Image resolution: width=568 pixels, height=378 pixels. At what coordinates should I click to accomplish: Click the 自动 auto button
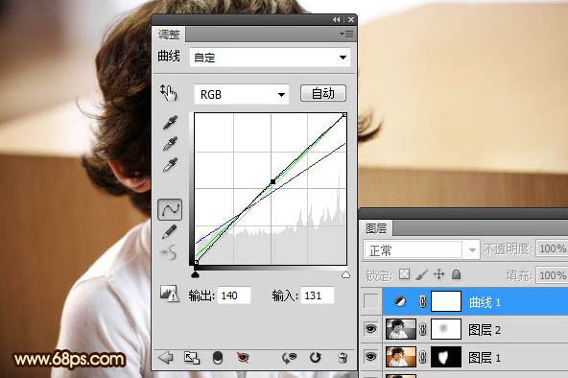pyautogui.click(x=323, y=93)
